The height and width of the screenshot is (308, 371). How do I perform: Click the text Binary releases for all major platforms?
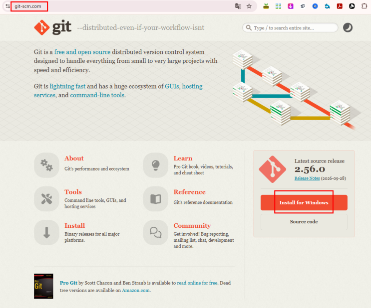92,237
